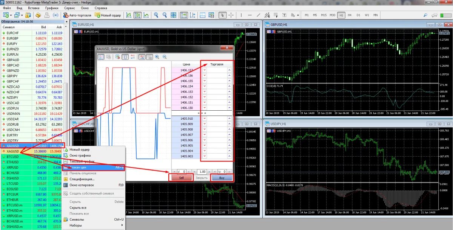This screenshot has height=230, width=453.
Task: Click Торговля column header
Action: pos(217,64)
